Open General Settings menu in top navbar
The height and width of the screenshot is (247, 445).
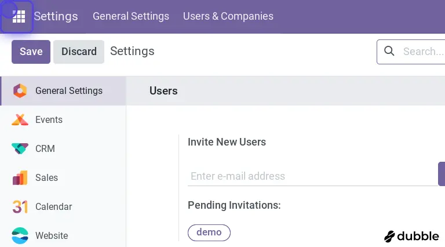[131, 16]
